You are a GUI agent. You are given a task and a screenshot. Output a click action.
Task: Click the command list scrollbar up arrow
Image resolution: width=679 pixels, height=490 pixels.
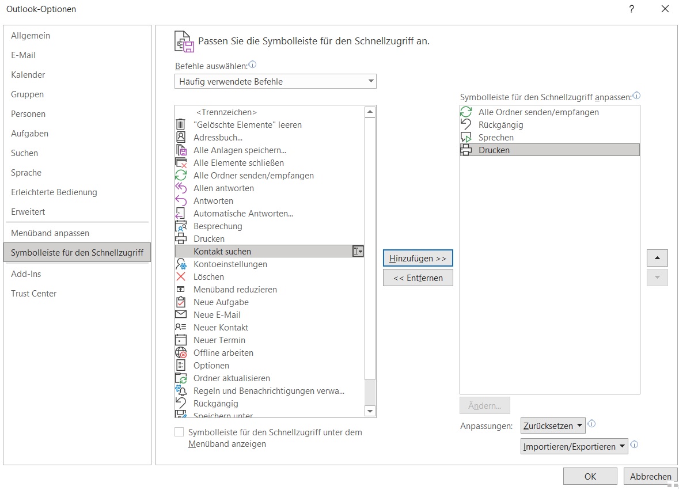pyautogui.click(x=370, y=112)
